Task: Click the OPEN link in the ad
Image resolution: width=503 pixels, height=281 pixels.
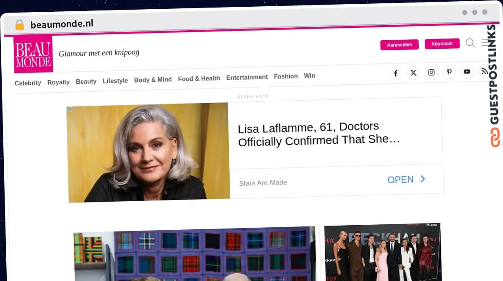Action: coord(406,180)
